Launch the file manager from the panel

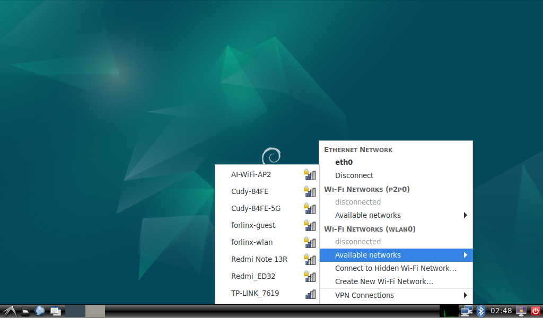(x=25, y=311)
